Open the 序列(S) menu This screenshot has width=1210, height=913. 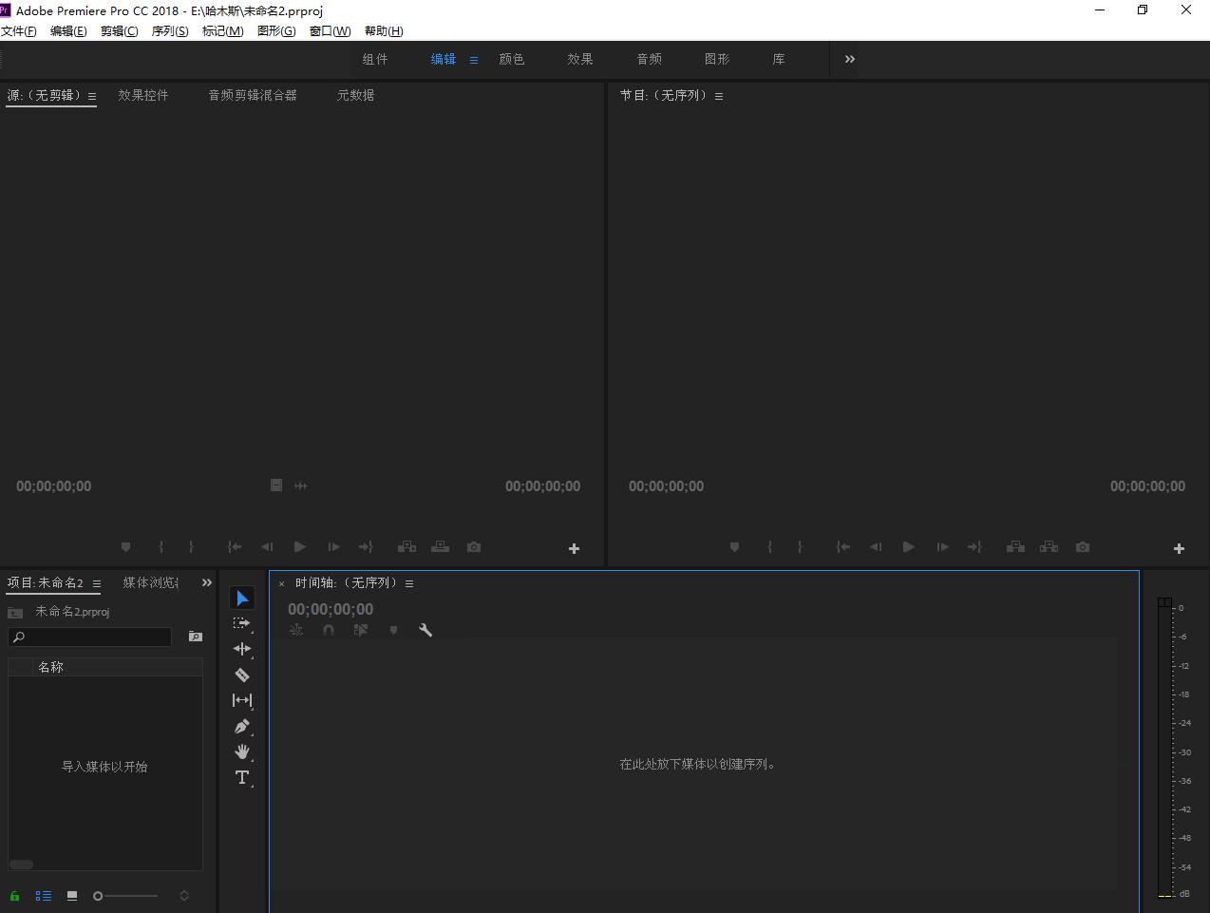(170, 31)
